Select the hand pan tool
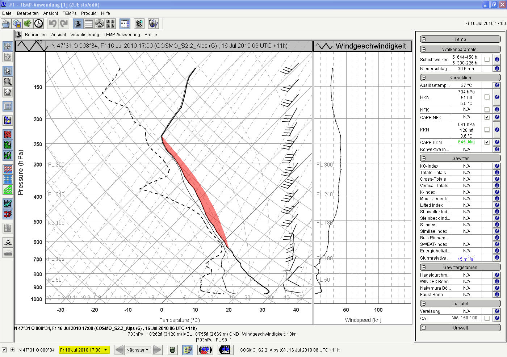Viewport: 507px width, 357px height. coord(8,92)
